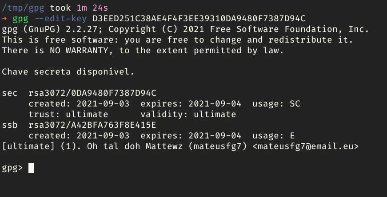Click the 'NO WARRANTY' notice line

(x=142, y=51)
